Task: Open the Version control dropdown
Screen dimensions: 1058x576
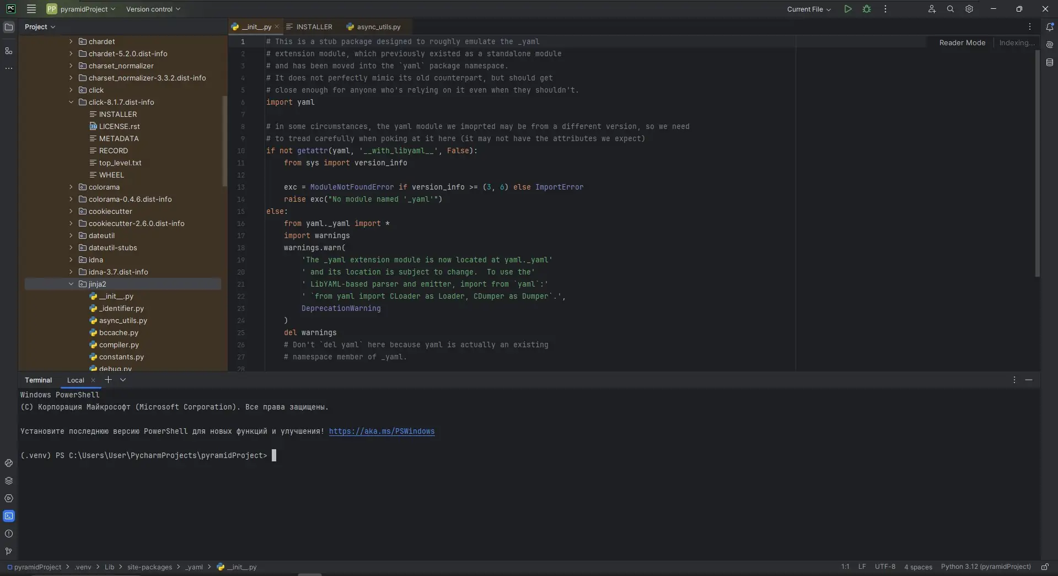Action: pos(153,9)
